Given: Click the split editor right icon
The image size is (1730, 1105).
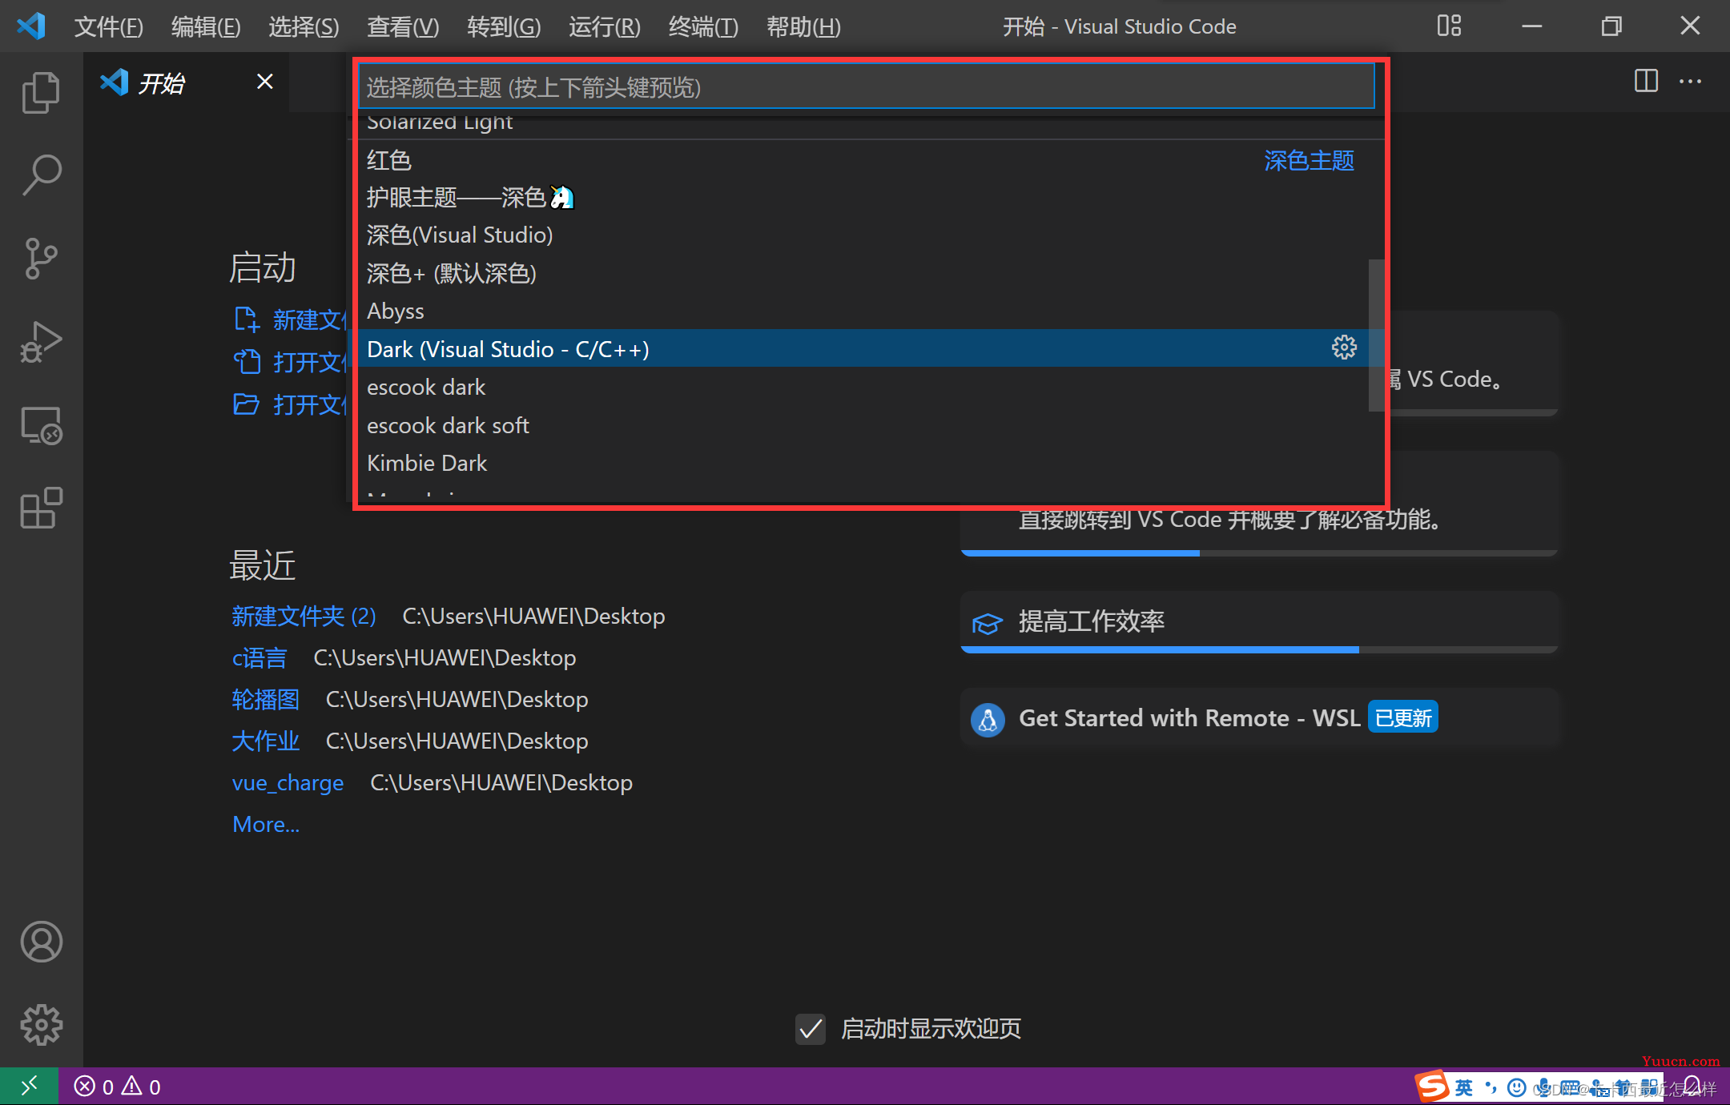Looking at the screenshot, I should click(1646, 81).
